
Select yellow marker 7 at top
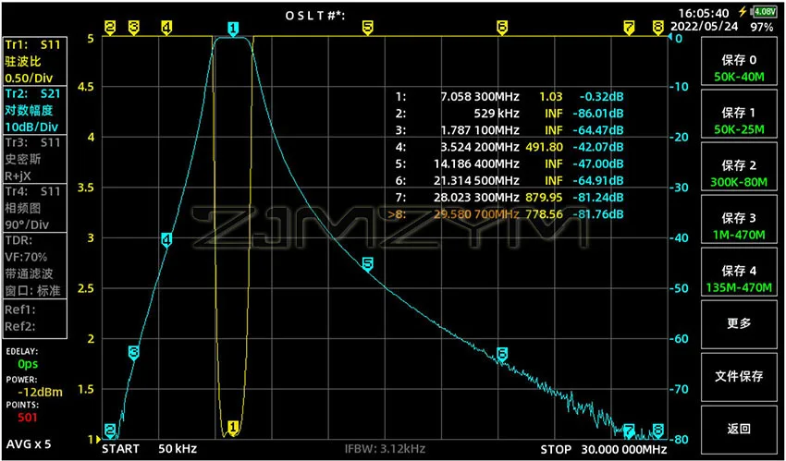(629, 28)
